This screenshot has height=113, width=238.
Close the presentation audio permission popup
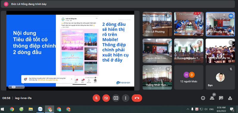[72, 79]
